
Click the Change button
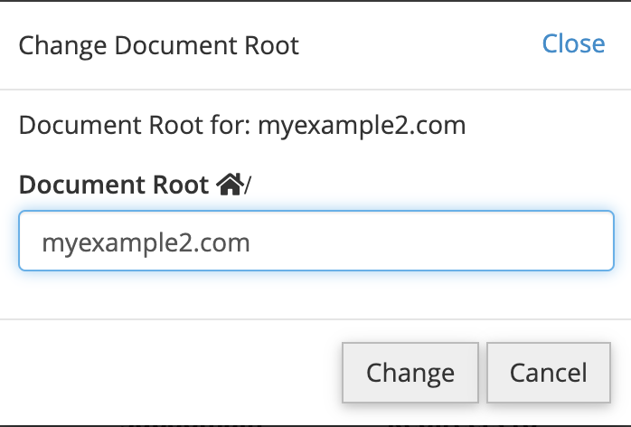click(410, 372)
